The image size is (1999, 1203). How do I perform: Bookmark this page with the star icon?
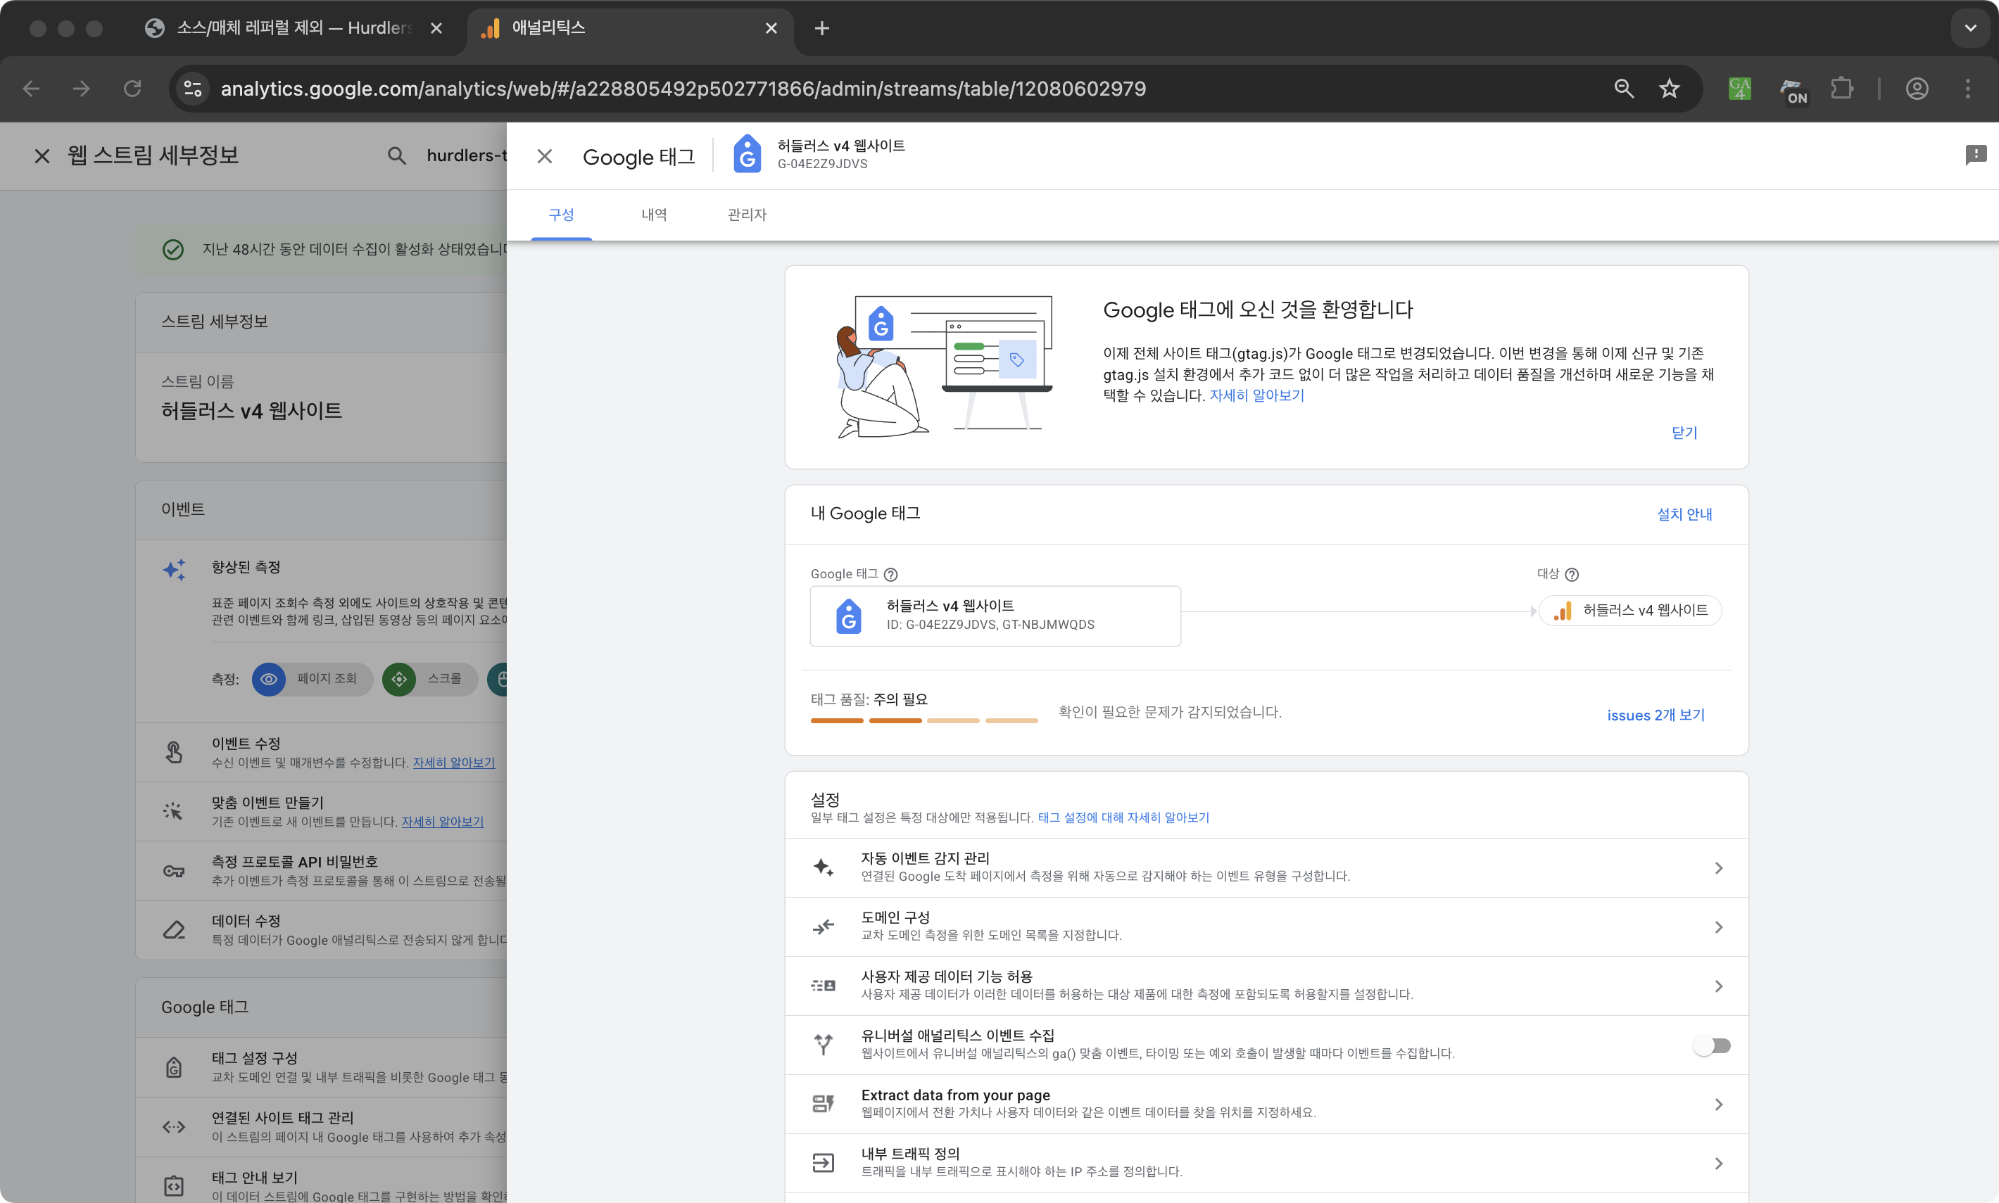point(1669,89)
